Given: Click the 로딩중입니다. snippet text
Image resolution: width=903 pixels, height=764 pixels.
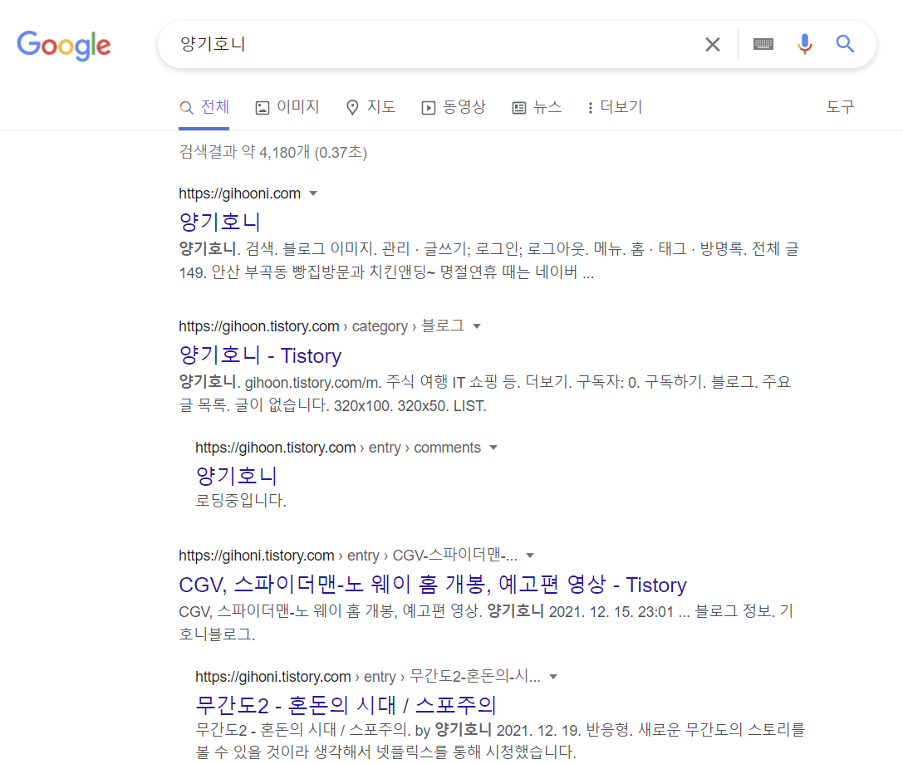Looking at the screenshot, I should point(241,500).
